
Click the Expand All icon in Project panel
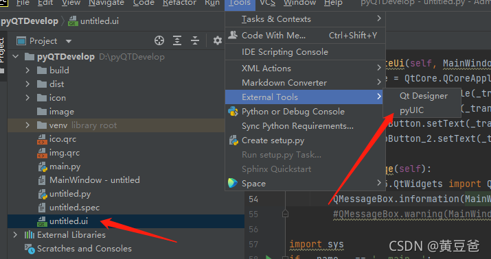177,40
